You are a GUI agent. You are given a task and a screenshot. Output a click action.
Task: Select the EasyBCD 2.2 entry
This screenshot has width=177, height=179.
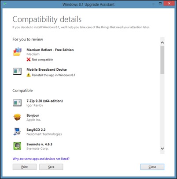pyautogui.click(x=36, y=130)
